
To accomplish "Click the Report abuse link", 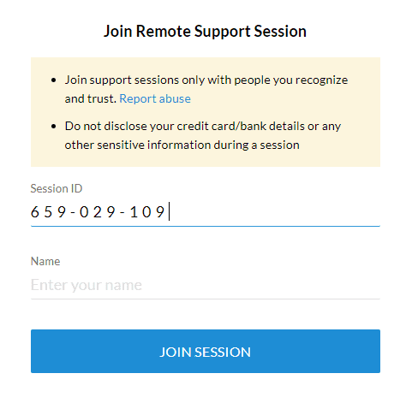I will [155, 98].
